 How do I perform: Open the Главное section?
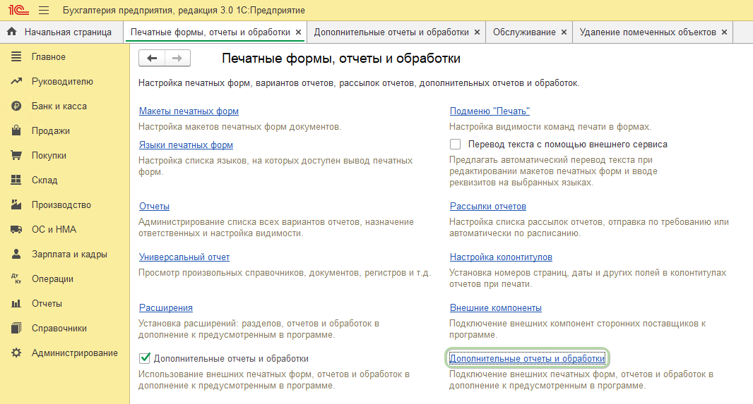click(x=49, y=56)
